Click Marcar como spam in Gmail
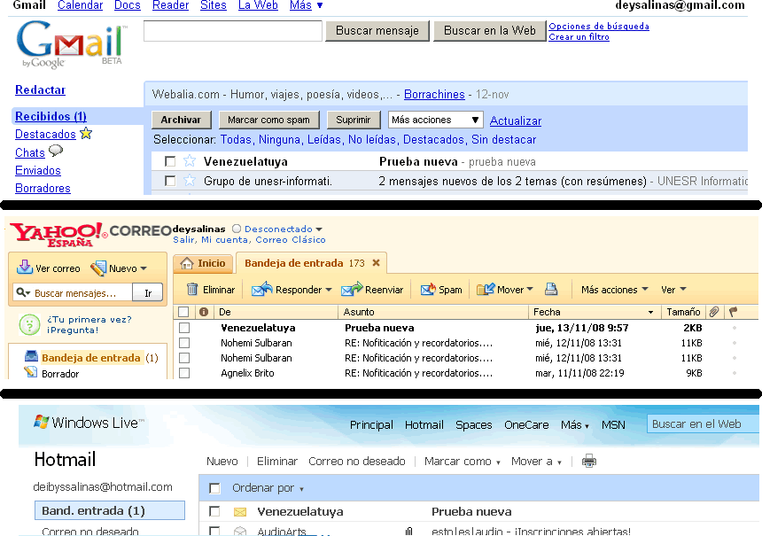The height and width of the screenshot is (536, 762). 268,120
